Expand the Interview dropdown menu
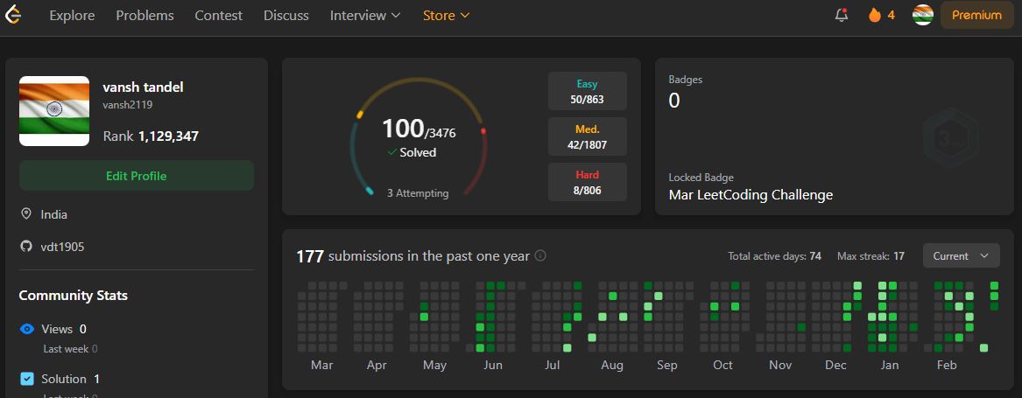Viewport: 1022px width, 398px height. (365, 16)
